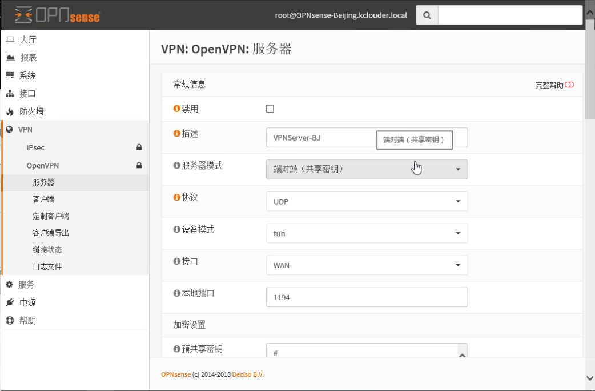This screenshot has width=595, height=391.
Task: Focus the top search input field
Action: coord(510,15)
